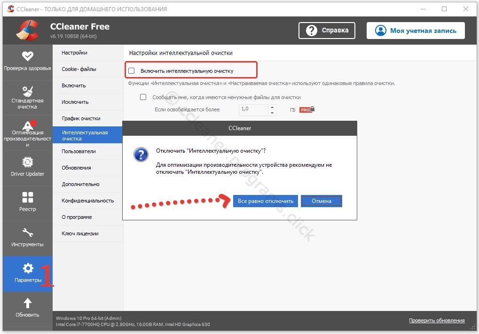The image size is (479, 334).
Task: Open Registry grid icon
Action: coord(28,197)
